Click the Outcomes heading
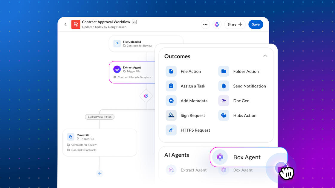This screenshot has width=335, height=188. coord(177,56)
